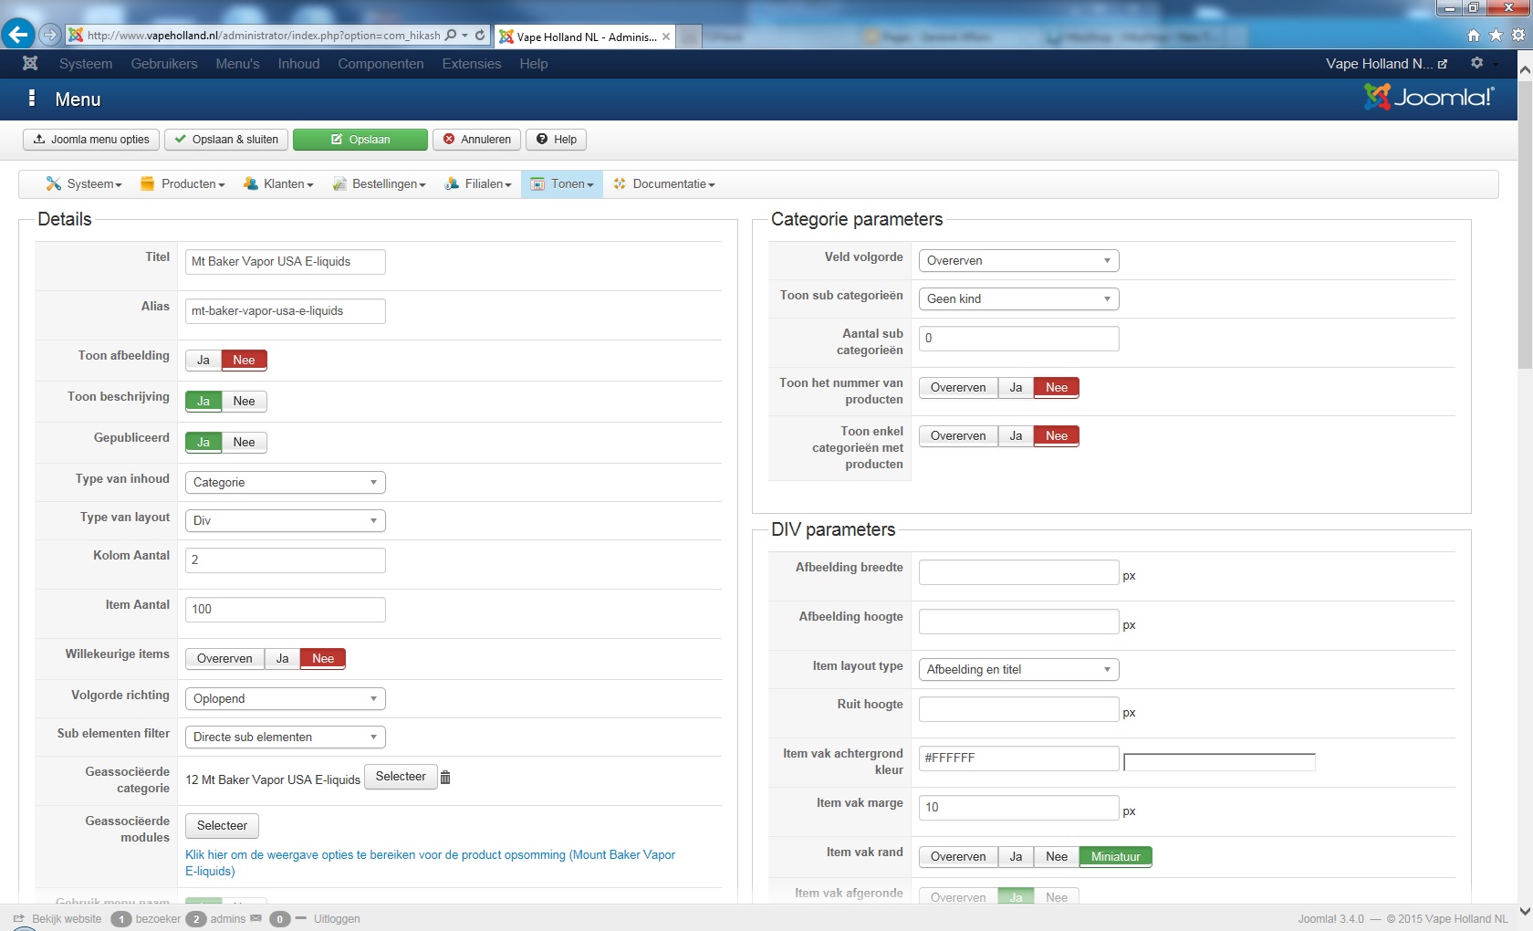Click the Help toolbar button
This screenshot has height=931, width=1533.
point(557,140)
